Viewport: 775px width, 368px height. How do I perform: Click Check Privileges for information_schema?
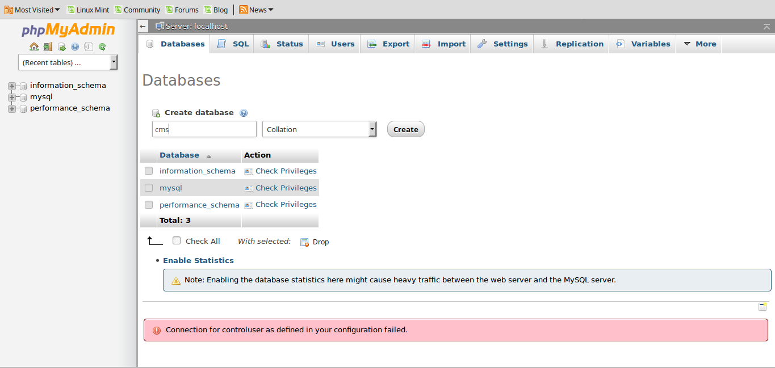(x=286, y=171)
